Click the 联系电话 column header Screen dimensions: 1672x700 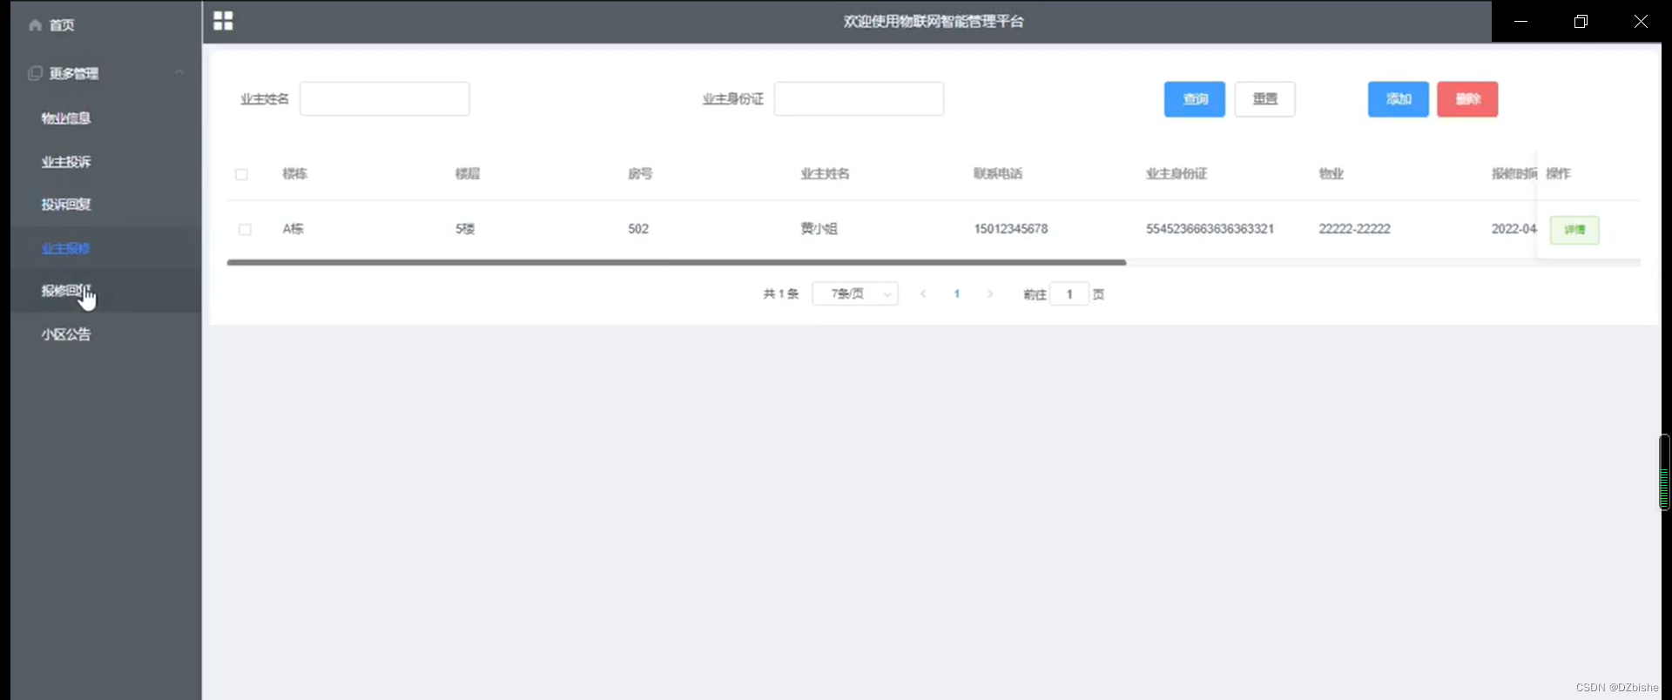998,174
